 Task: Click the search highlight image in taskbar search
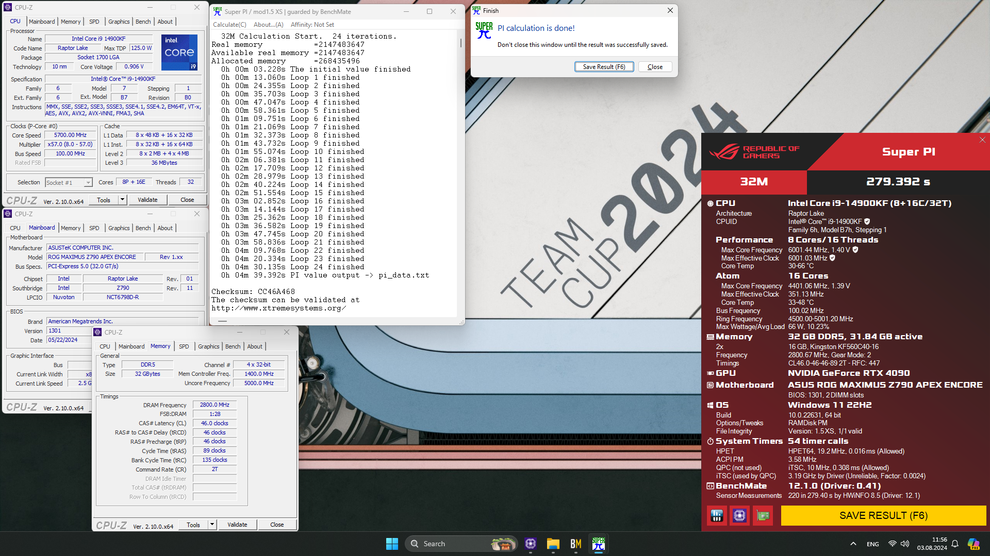pyautogui.click(x=503, y=544)
